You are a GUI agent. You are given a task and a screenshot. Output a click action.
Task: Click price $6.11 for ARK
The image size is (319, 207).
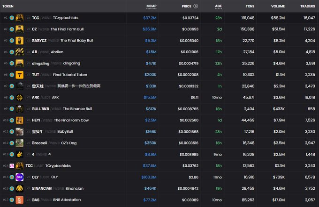coord(195,97)
